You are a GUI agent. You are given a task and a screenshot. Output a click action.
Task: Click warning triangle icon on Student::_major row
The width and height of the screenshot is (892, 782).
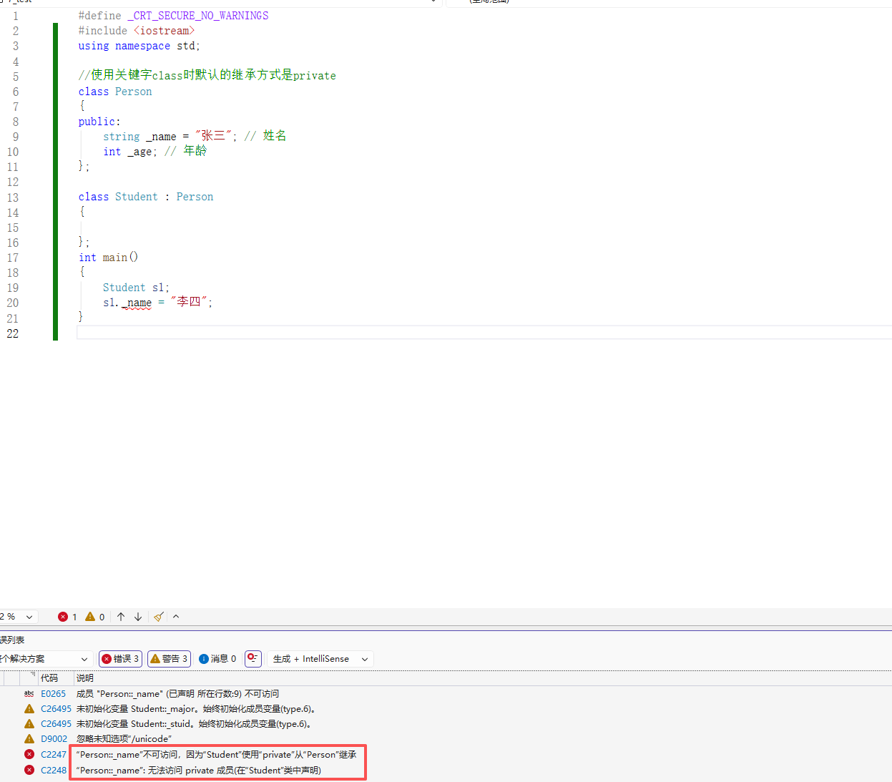pyautogui.click(x=29, y=709)
